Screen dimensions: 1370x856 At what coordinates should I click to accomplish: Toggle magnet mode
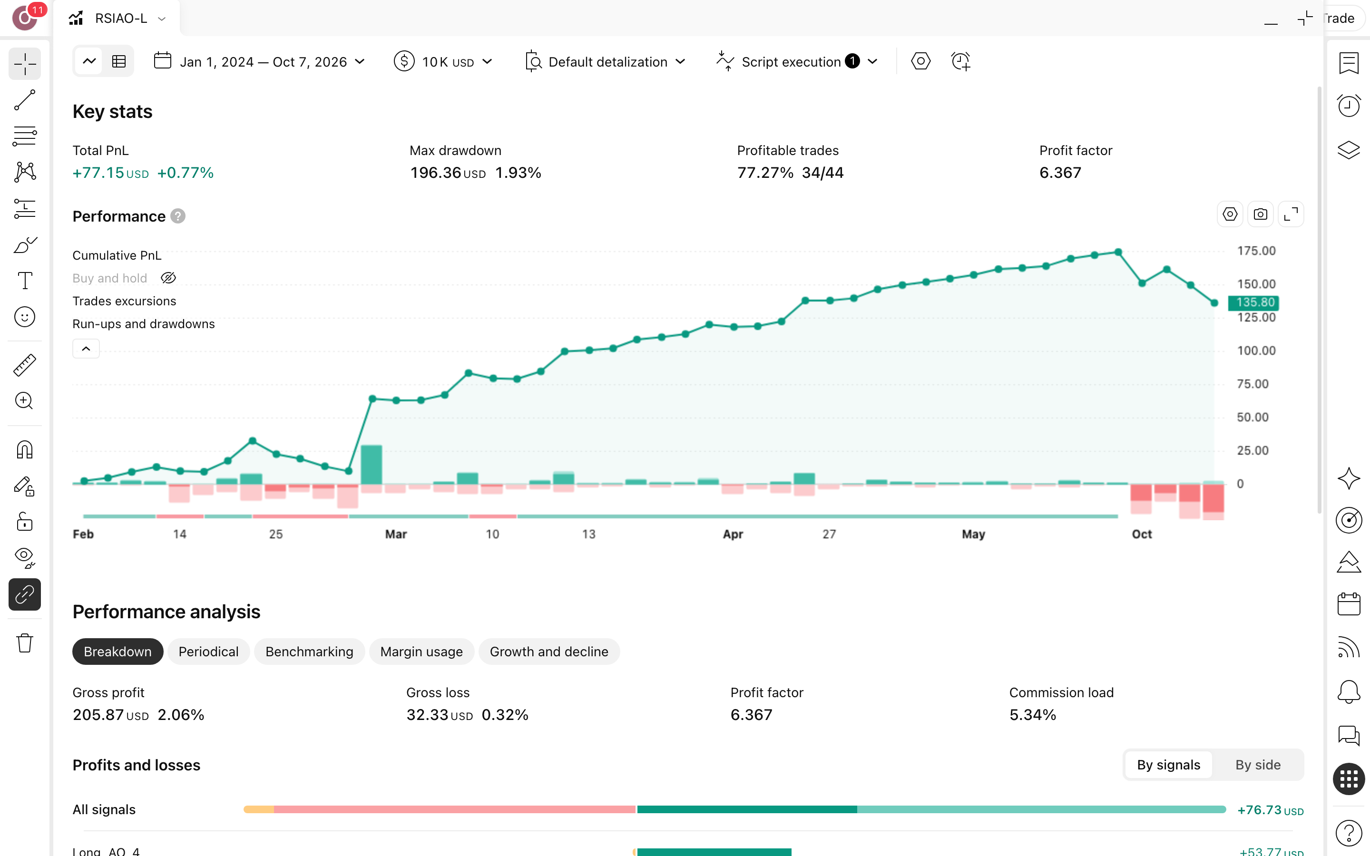point(25,449)
